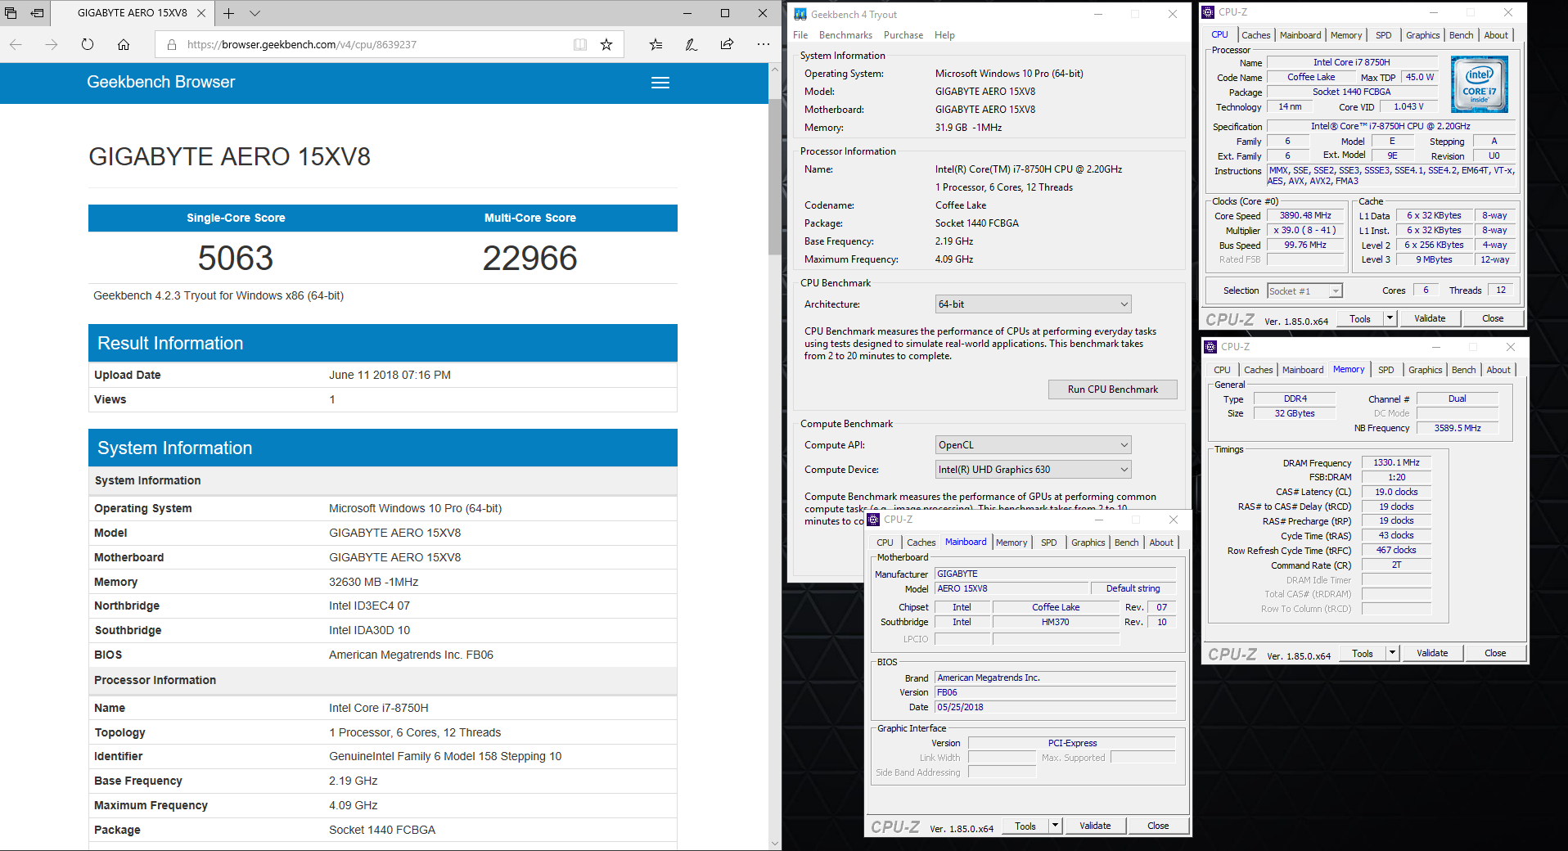The width and height of the screenshot is (1568, 851).
Task: Add page to favorites star icon
Action: tap(606, 44)
